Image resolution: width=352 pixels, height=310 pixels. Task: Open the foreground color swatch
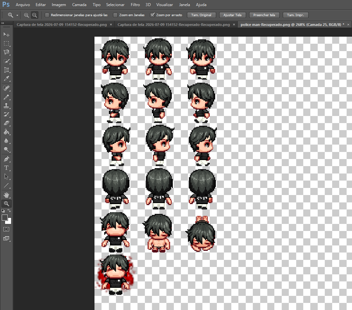coord(4,218)
